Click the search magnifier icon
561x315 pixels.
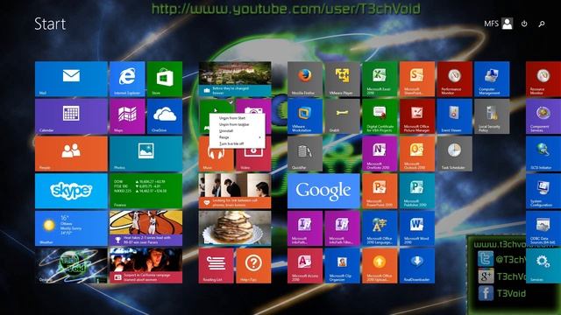[x=542, y=24]
